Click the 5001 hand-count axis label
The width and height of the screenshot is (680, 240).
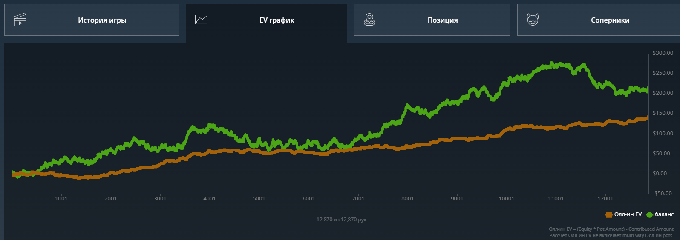259,199
